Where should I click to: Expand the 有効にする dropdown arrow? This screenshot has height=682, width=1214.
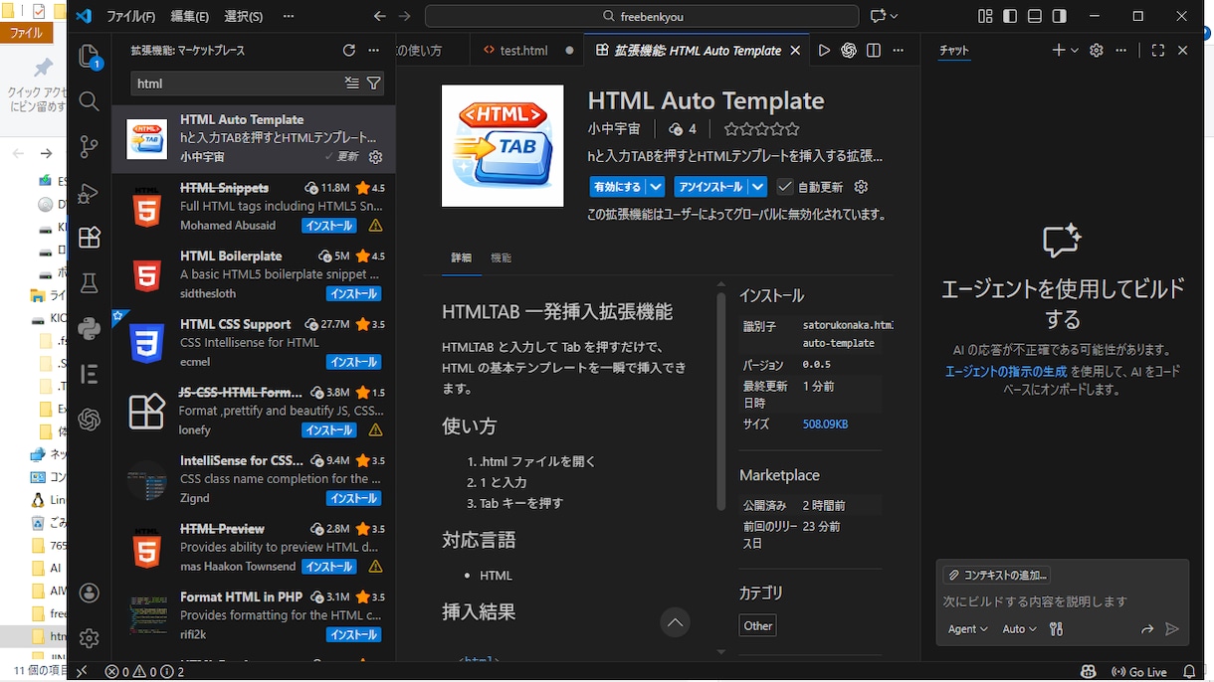(x=655, y=187)
